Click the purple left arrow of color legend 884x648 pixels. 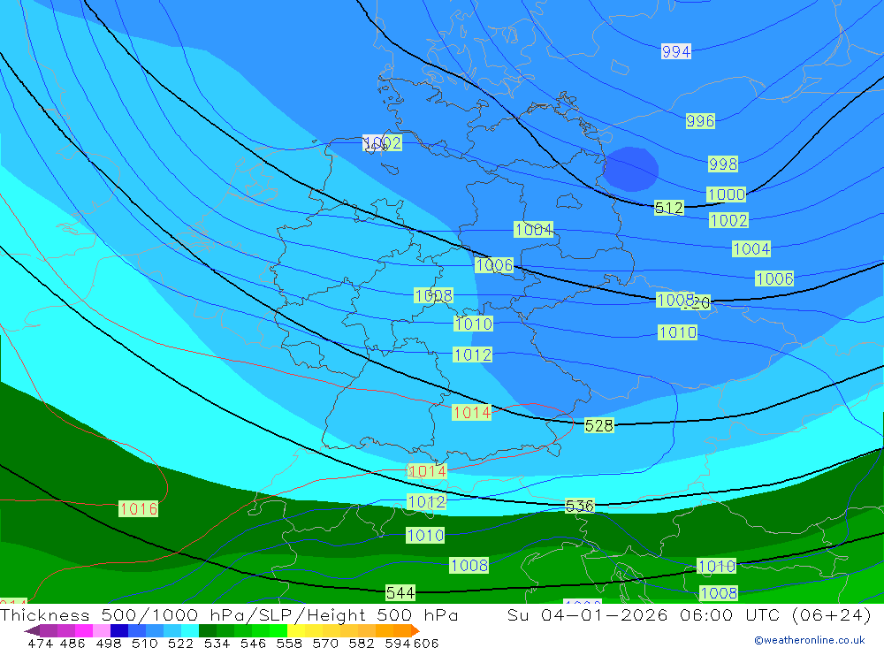click(32, 630)
